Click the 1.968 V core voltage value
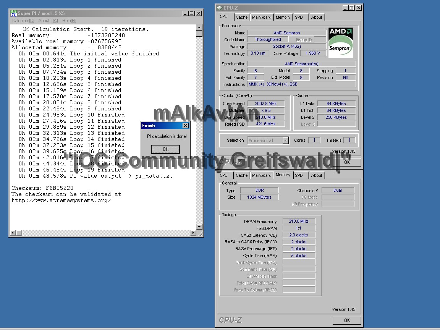 click(x=312, y=53)
